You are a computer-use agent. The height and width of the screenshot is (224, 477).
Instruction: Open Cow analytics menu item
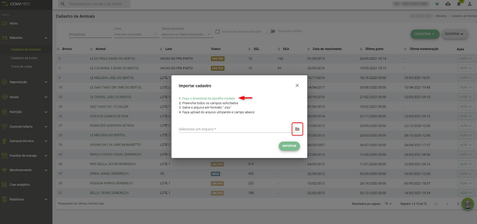point(20,185)
